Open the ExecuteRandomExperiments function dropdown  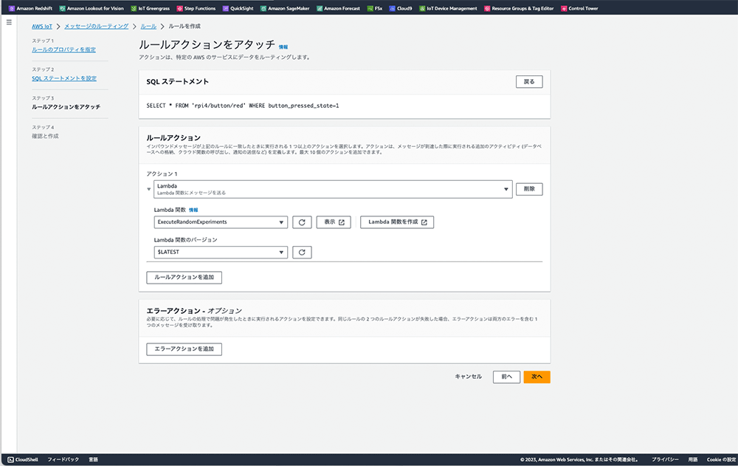[x=221, y=222]
